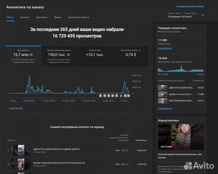The image size is (218, 174).
Task: Click the Новый контент heading
Action: [169, 121]
